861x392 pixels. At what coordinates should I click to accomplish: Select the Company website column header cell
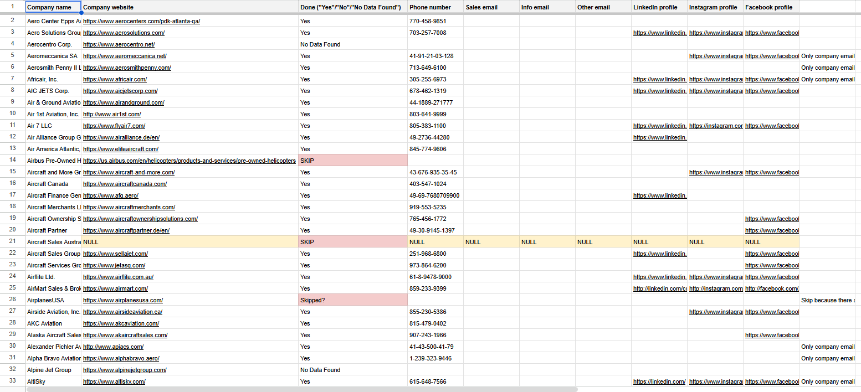pyautogui.click(x=188, y=7)
